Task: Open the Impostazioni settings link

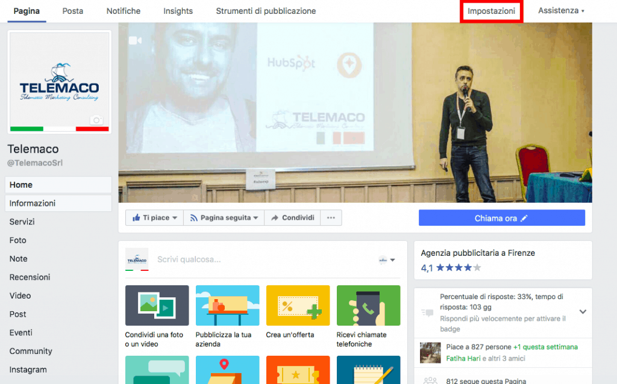Action: pyautogui.click(x=491, y=11)
